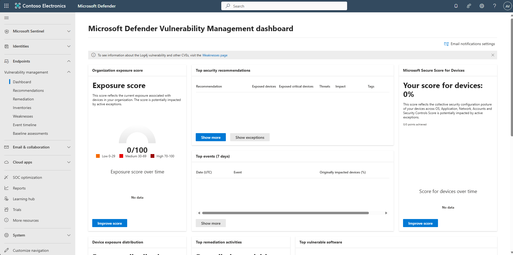This screenshot has height=255, width=513.
Task: Click the Reports chart icon
Action: click(x=6, y=188)
